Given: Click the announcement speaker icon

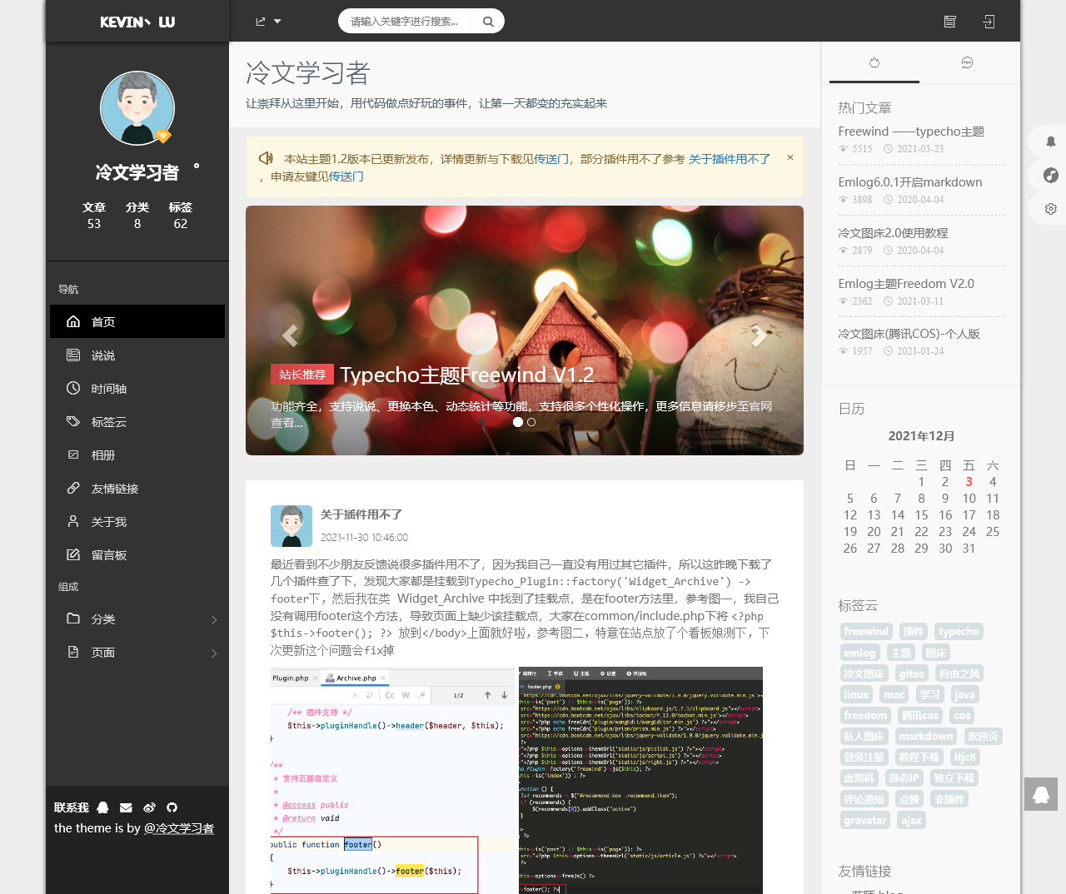Looking at the screenshot, I should point(266,158).
